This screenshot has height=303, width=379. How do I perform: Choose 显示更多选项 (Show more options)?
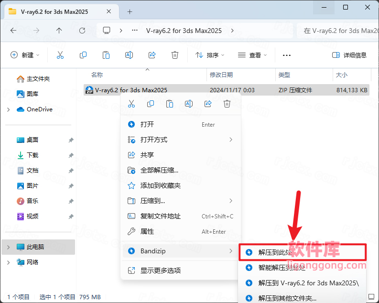click(x=181, y=271)
